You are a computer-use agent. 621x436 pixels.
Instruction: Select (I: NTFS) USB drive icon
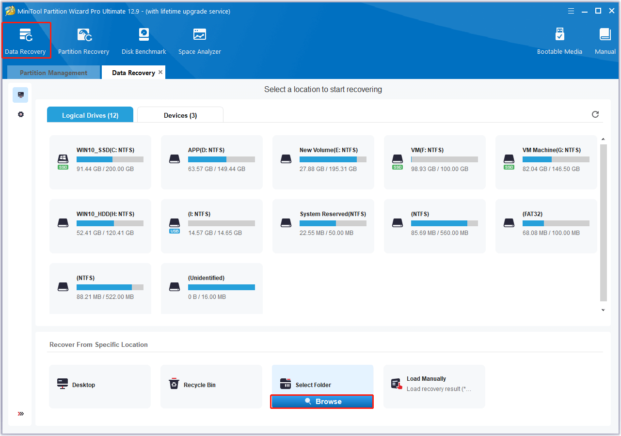[x=175, y=225]
